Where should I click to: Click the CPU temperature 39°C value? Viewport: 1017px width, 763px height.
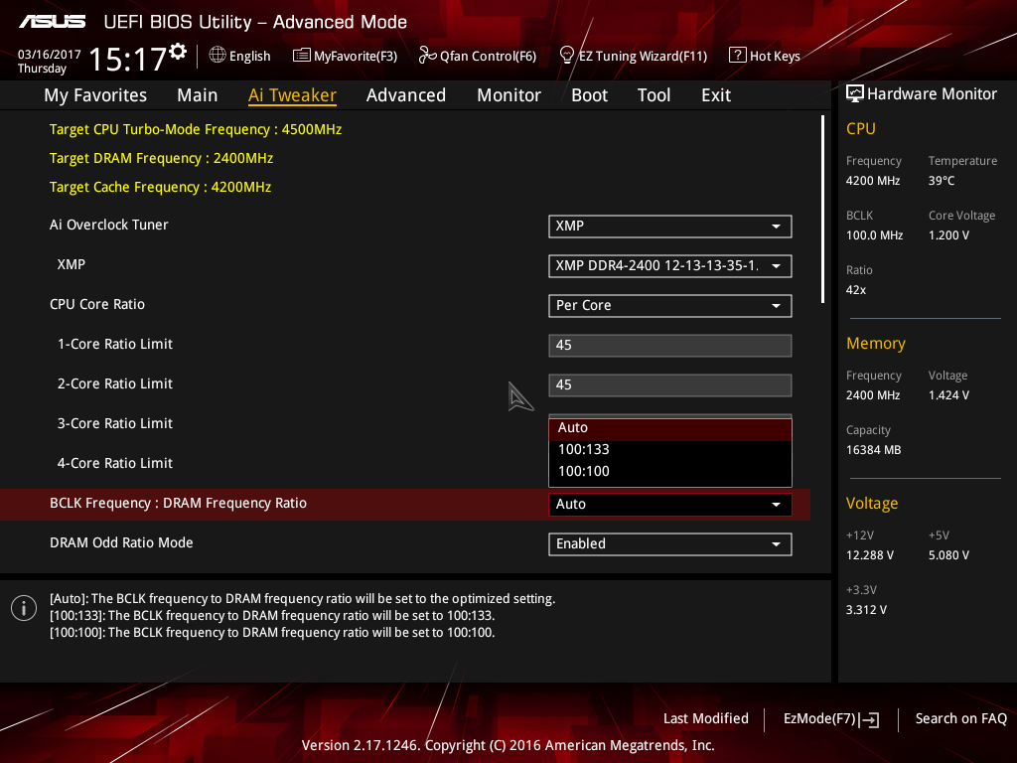pos(942,181)
